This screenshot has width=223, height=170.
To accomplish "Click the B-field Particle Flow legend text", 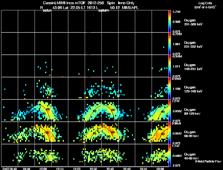I will [208, 161].
